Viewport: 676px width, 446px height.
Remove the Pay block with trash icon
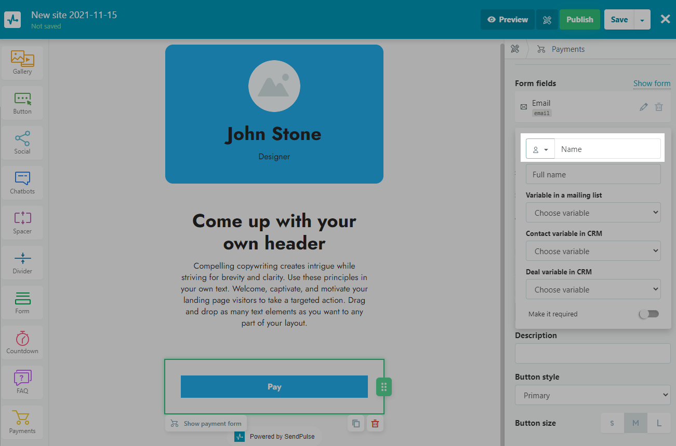point(375,424)
